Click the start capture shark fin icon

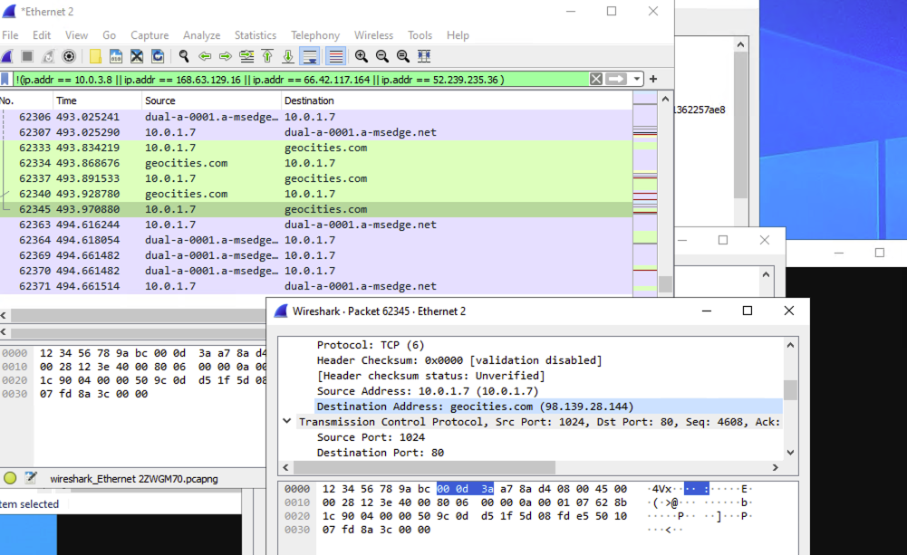point(6,56)
